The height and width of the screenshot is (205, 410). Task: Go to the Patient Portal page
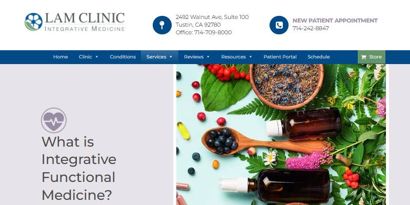[x=280, y=57]
